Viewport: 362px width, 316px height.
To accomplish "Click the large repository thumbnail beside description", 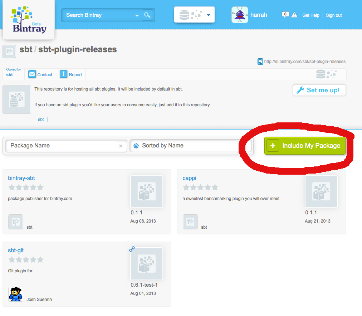I will coord(17,99).
